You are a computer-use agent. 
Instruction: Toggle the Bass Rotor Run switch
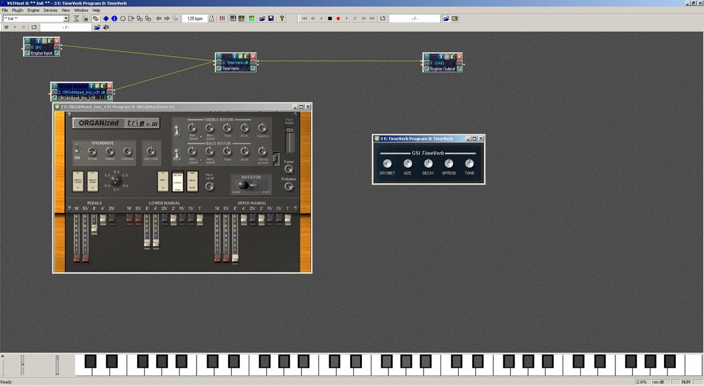click(177, 153)
